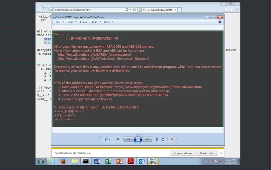Open Notepad from the taskbar
The width and height of the screenshot is (271, 170).
75,162
